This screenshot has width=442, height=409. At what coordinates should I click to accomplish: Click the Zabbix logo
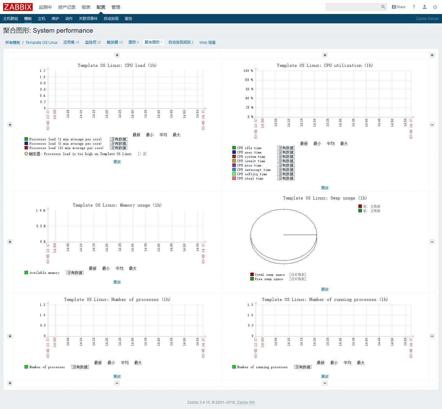tap(18, 7)
